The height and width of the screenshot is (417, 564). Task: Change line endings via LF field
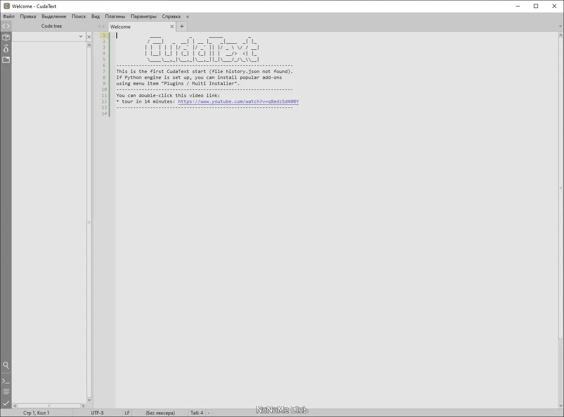pyautogui.click(x=127, y=413)
